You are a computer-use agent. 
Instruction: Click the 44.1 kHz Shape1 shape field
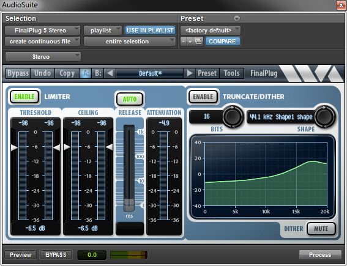(x=281, y=117)
